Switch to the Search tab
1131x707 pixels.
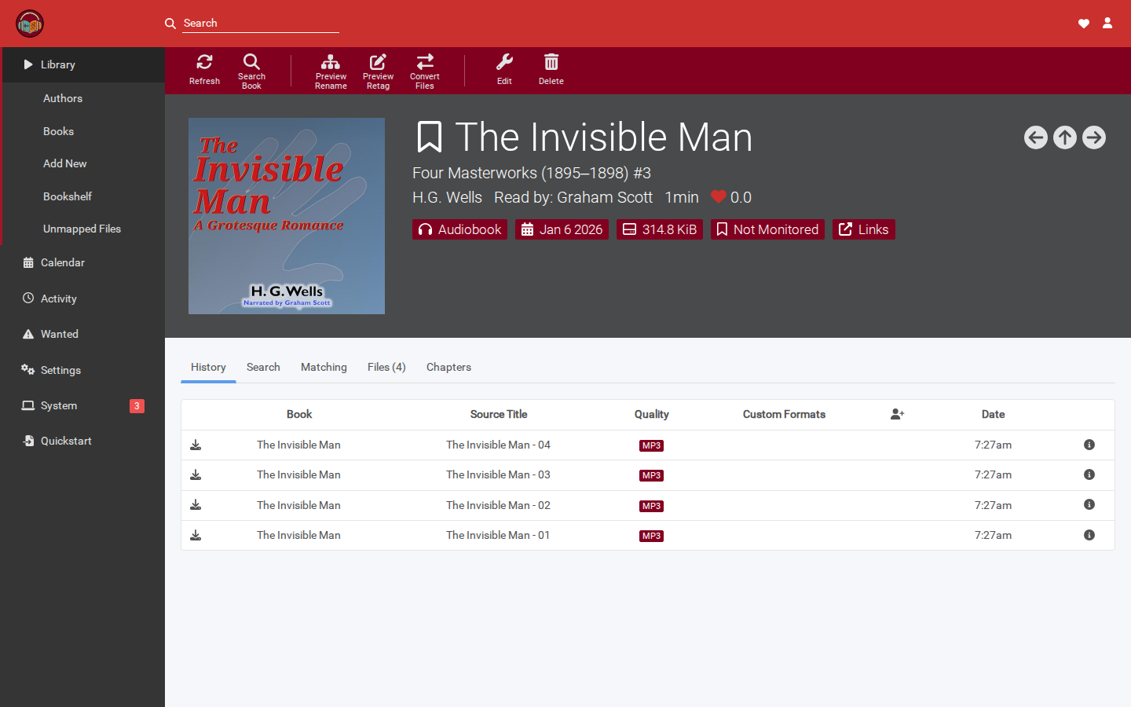pos(263,367)
